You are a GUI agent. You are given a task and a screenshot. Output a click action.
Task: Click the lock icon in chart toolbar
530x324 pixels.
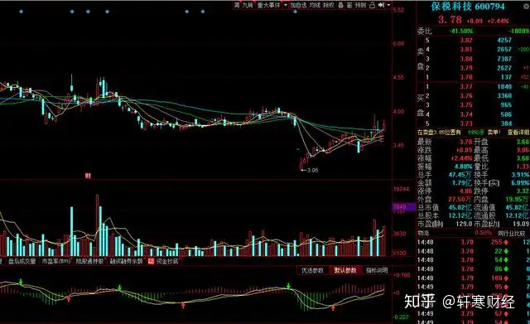(x=372, y=5)
